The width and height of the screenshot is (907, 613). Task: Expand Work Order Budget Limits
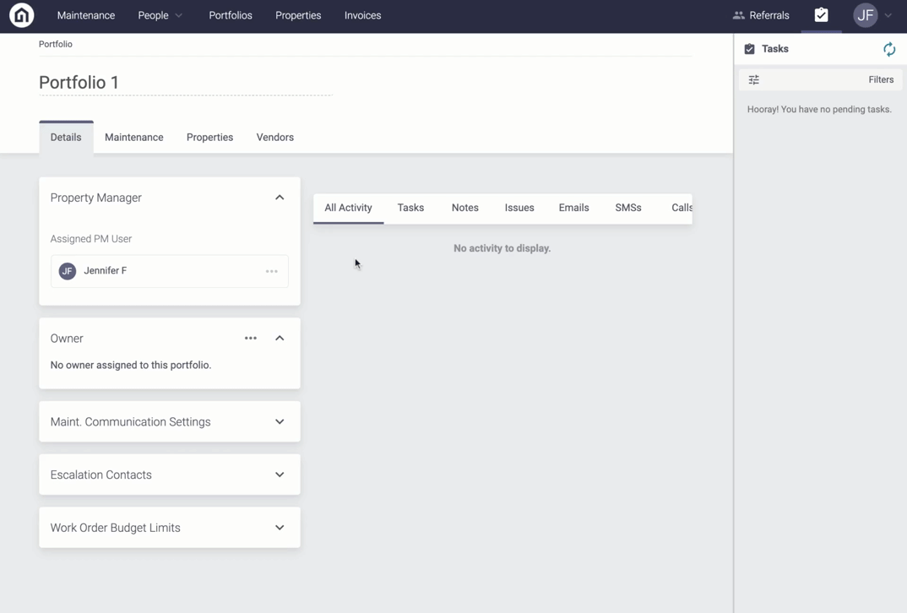click(x=280, y=528)
